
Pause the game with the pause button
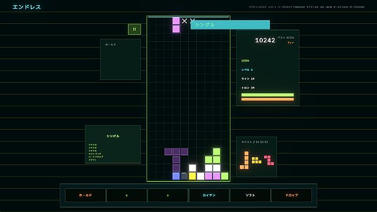coord(134,29)
